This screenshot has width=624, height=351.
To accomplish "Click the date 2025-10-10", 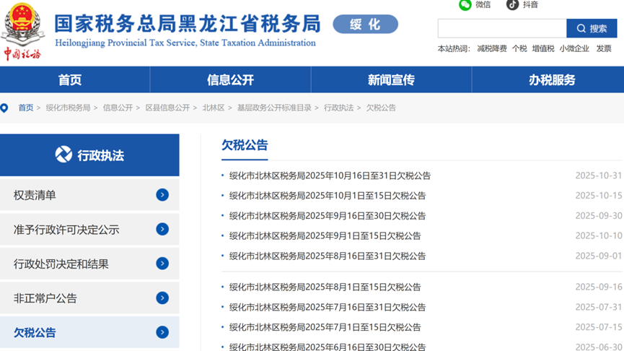I will point(599,236).
